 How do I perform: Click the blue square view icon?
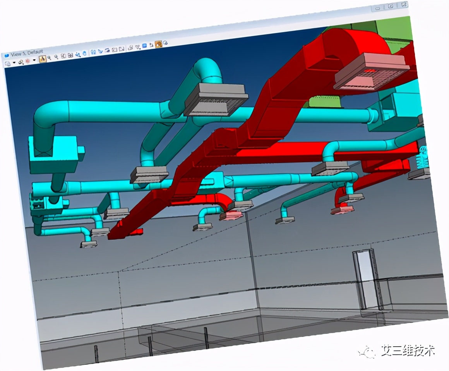(144, 46)
